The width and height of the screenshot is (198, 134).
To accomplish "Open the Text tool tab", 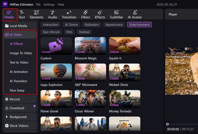I will click(x=22, y=15).
